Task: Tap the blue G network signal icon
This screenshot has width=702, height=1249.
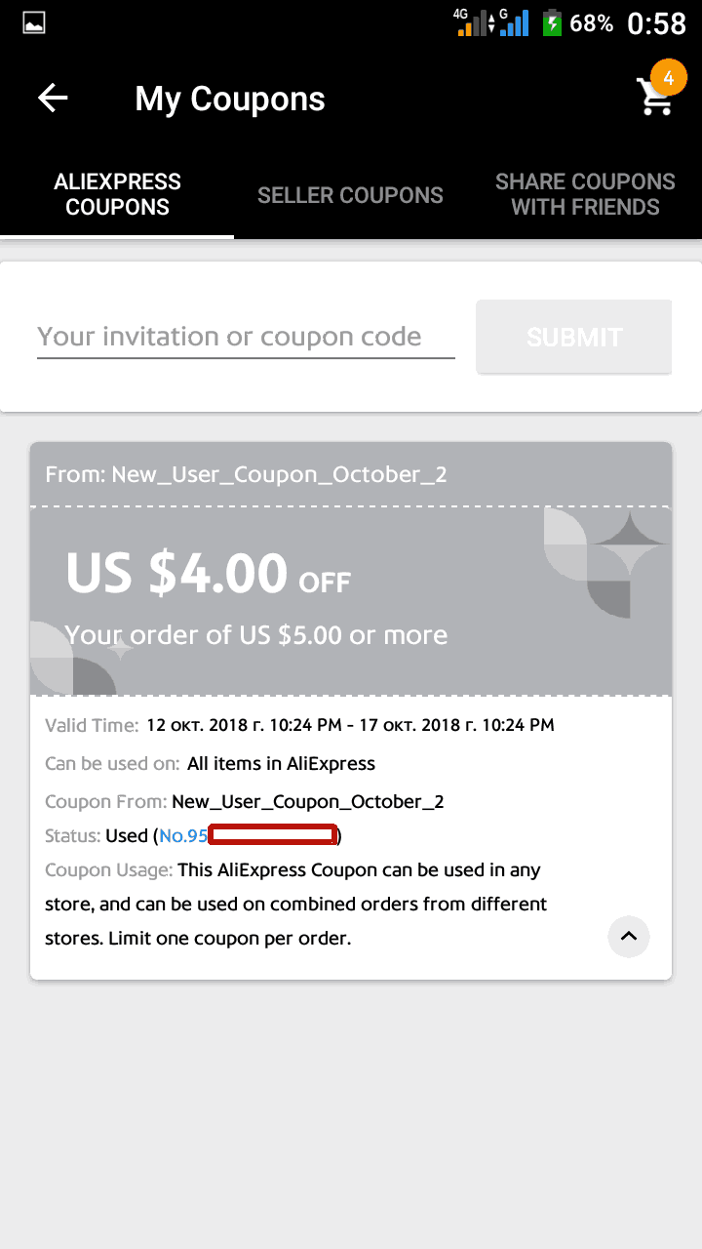Action: (514, 22)
